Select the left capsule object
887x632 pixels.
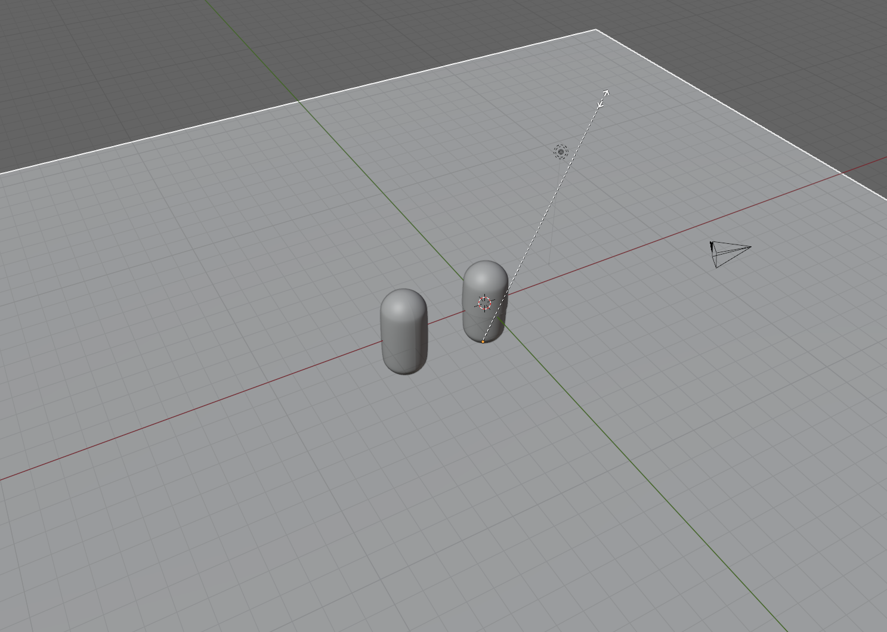coord(404,332)
